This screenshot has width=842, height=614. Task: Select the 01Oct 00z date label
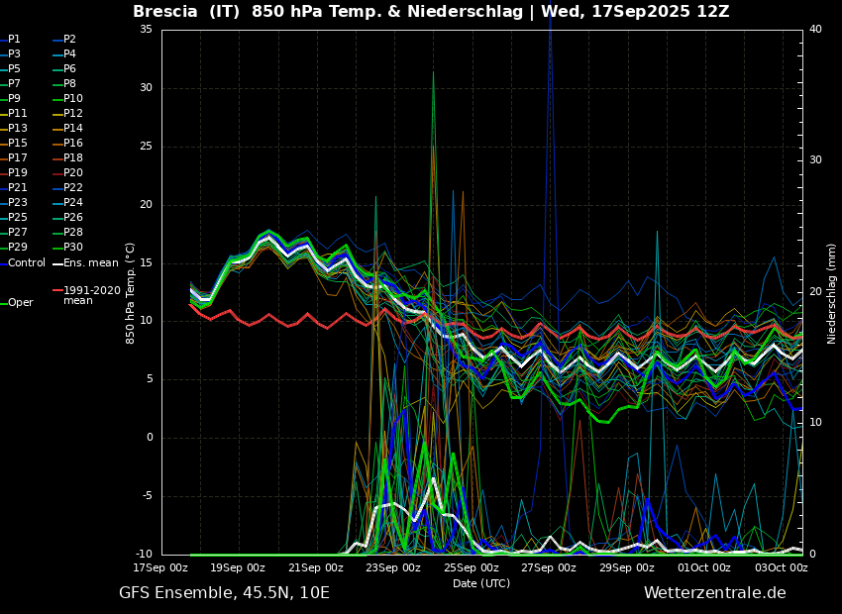tap(704, 568)
